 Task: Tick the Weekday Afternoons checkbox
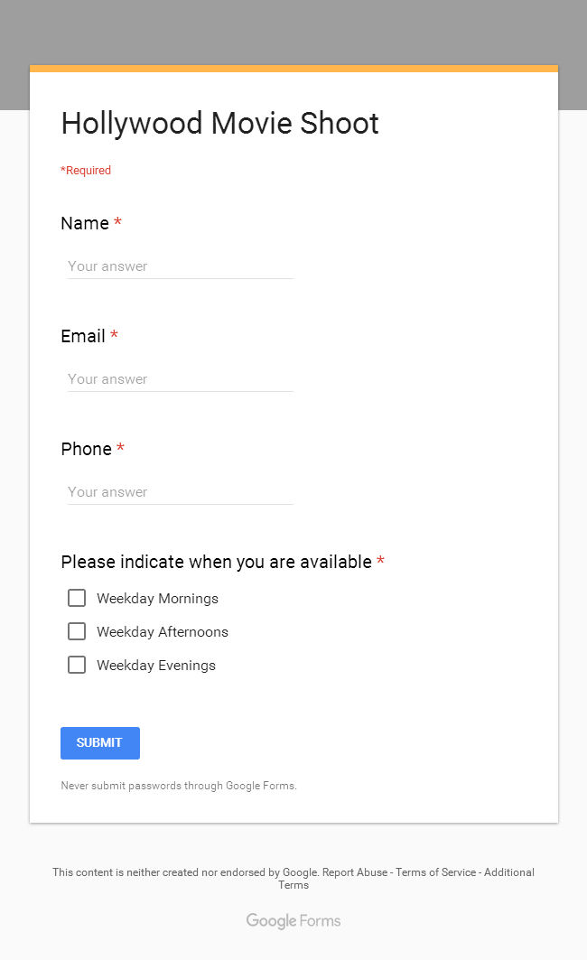coord(77,631)
